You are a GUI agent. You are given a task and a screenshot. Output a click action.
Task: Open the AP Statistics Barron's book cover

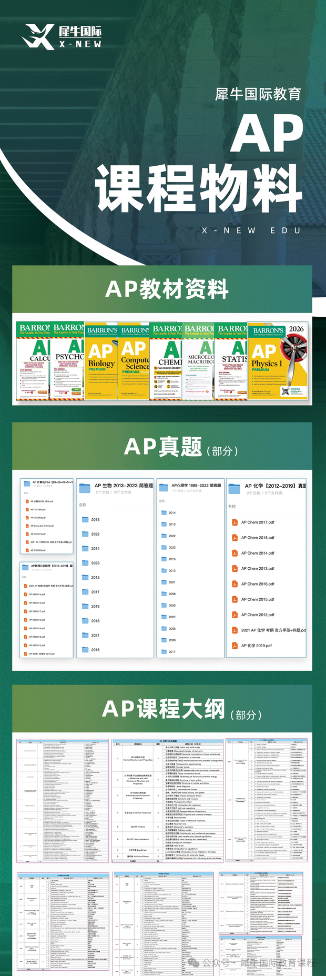point(231,361)
